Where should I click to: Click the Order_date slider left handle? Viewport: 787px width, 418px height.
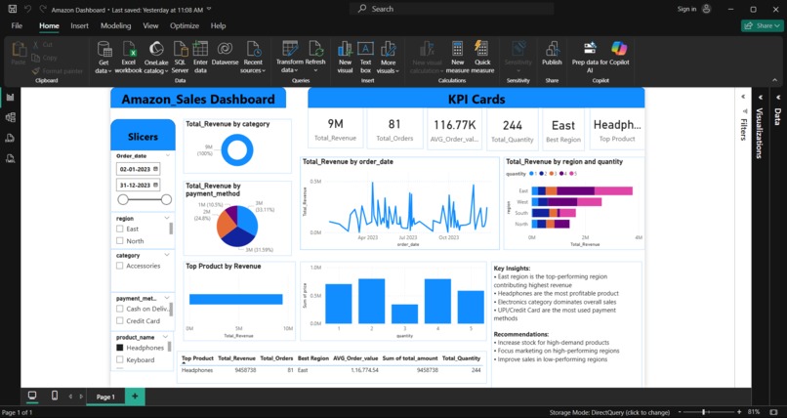click(x=123, y=199)
